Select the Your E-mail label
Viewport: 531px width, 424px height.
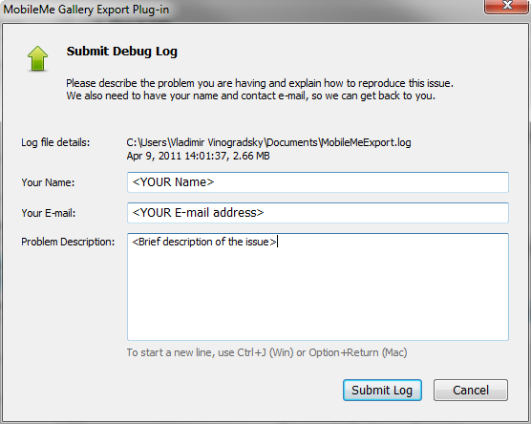tap(49, 213)
